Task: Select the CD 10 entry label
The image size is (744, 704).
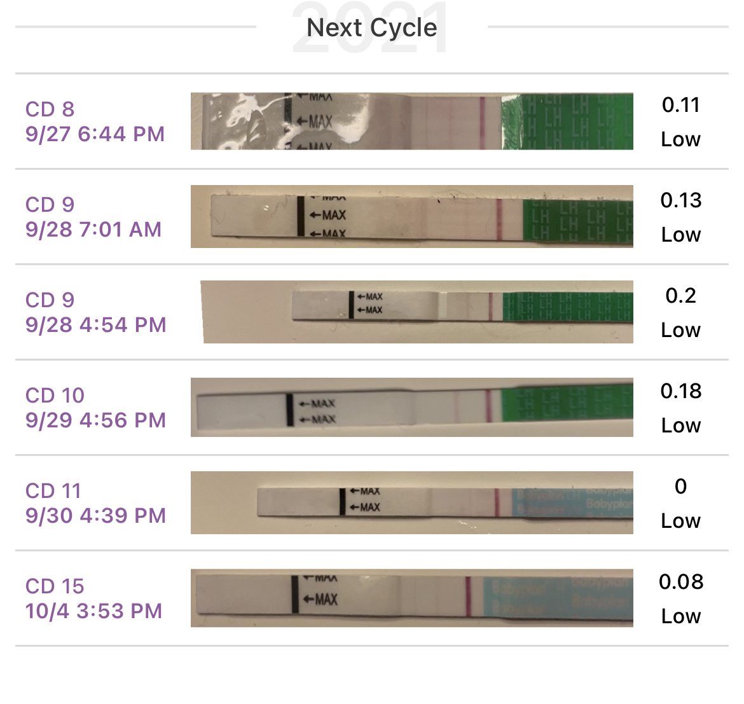Action: coord(55,396)
